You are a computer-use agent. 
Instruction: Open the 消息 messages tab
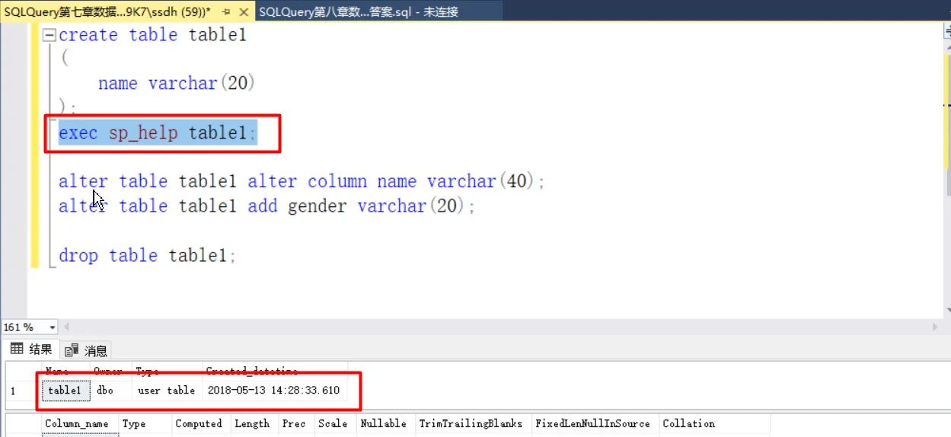pos(87,350)
